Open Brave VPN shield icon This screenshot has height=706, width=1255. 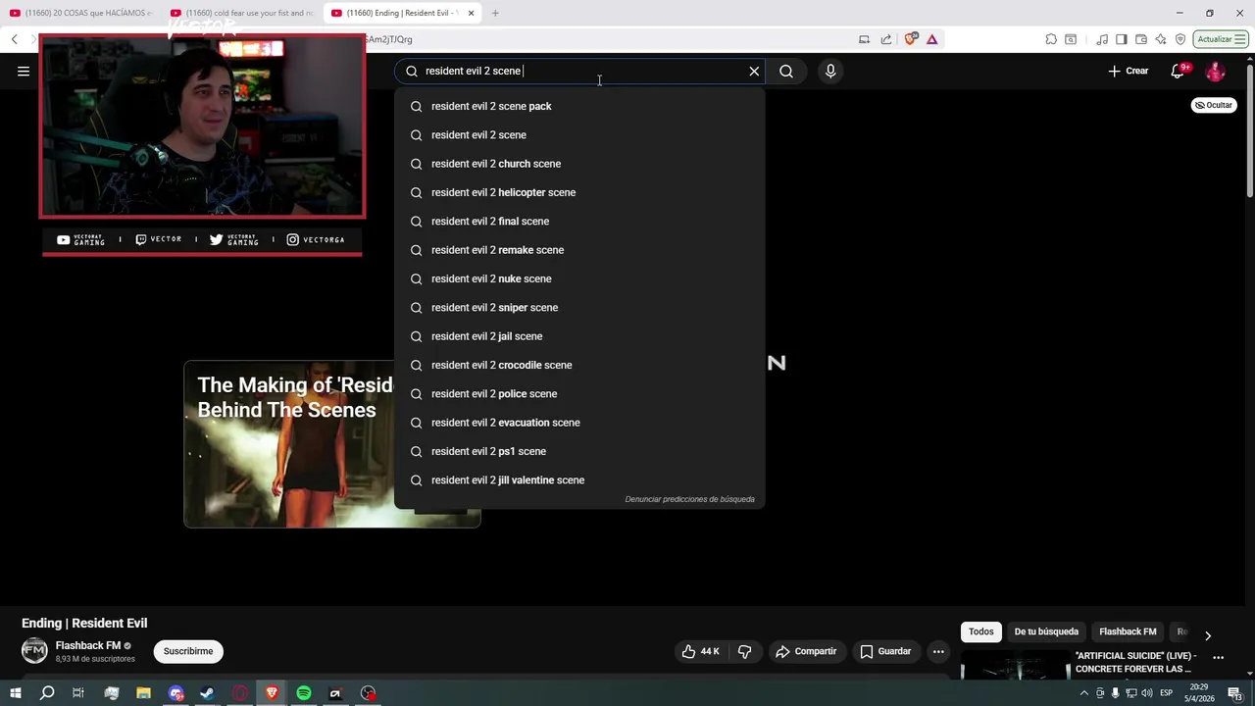1180,39
